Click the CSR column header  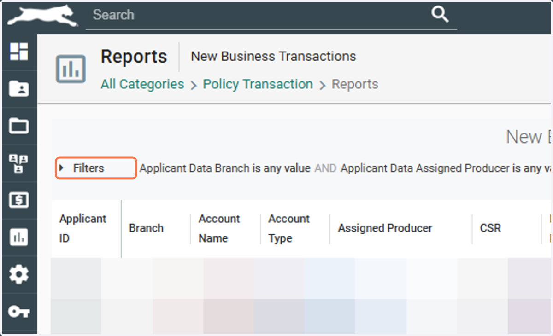point(490,228)
